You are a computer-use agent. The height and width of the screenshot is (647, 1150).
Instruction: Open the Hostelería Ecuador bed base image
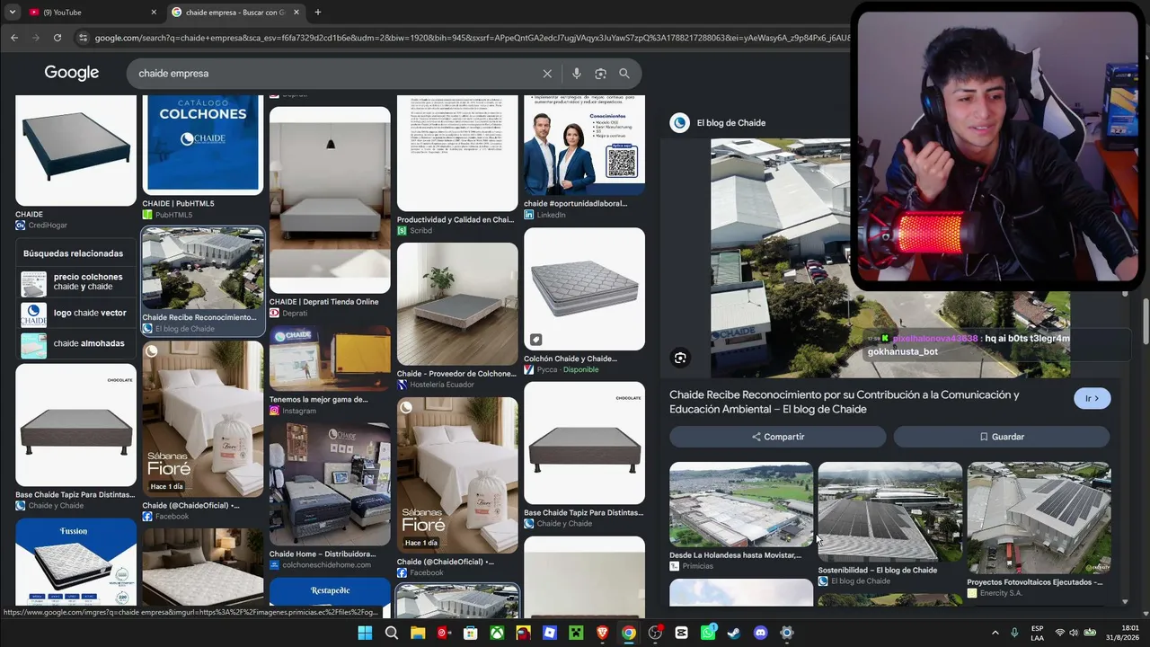coord(457,304)
